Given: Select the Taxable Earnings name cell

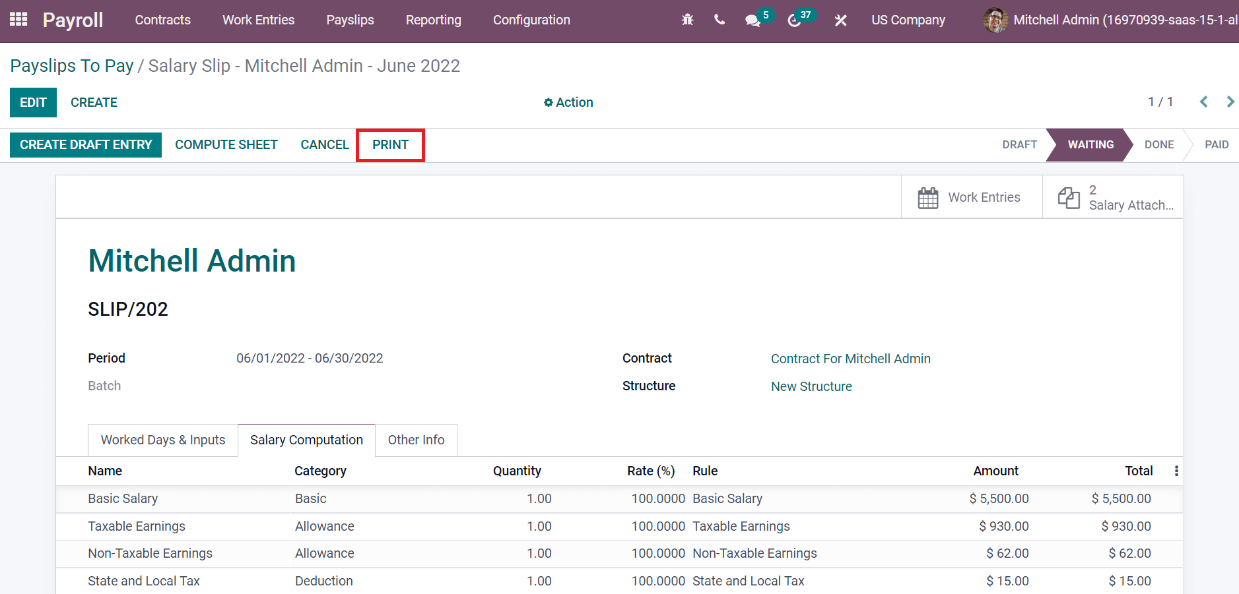Looking at the screenshot, I should click(137, 526).
